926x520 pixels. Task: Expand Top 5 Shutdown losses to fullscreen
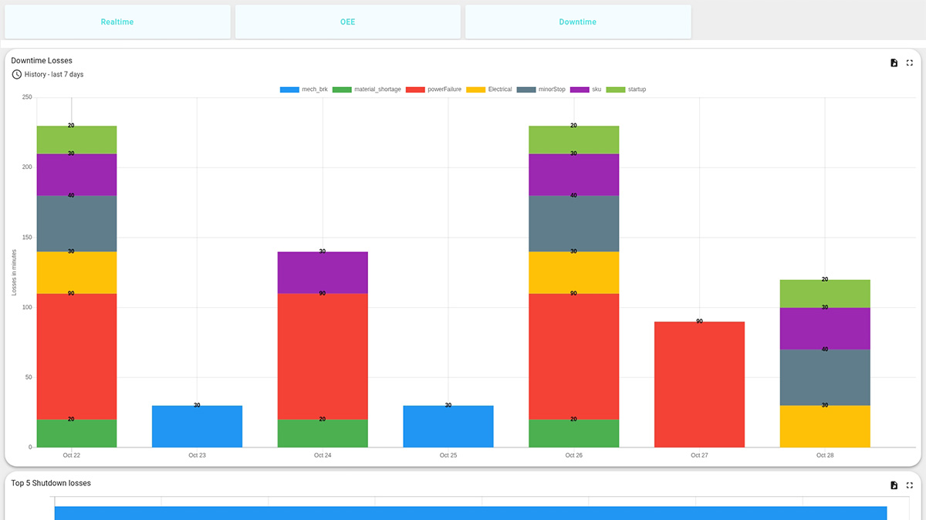click(x=910, y=485)
